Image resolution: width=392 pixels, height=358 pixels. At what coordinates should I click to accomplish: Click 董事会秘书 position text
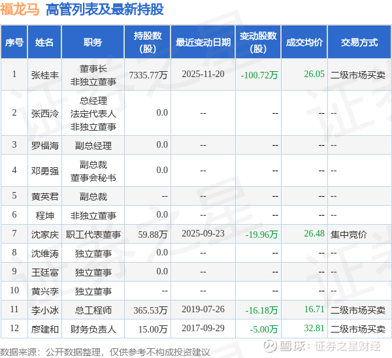pyautogui.click(x=93, y=178)
